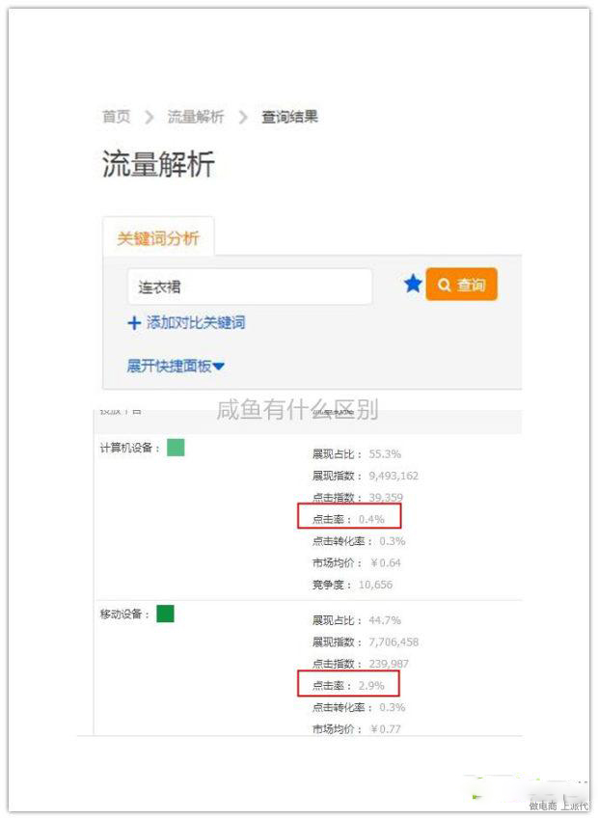This screenshot has height=820, width=598.
Task: Open the 关键词分析 tab
Action: pyautogui.click(x=158, y=238)
